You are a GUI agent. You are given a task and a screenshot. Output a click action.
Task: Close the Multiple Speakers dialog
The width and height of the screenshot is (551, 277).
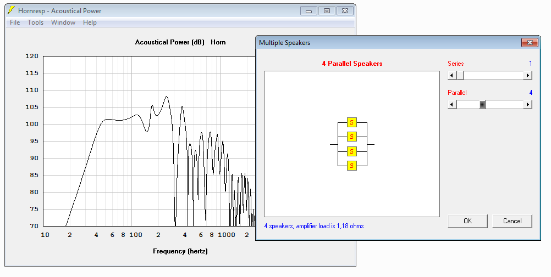(x=530, y=42)
